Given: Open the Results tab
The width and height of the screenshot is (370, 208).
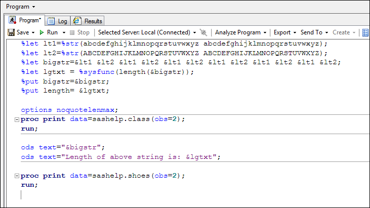Looking at the screenshot, I should point(88,21).
